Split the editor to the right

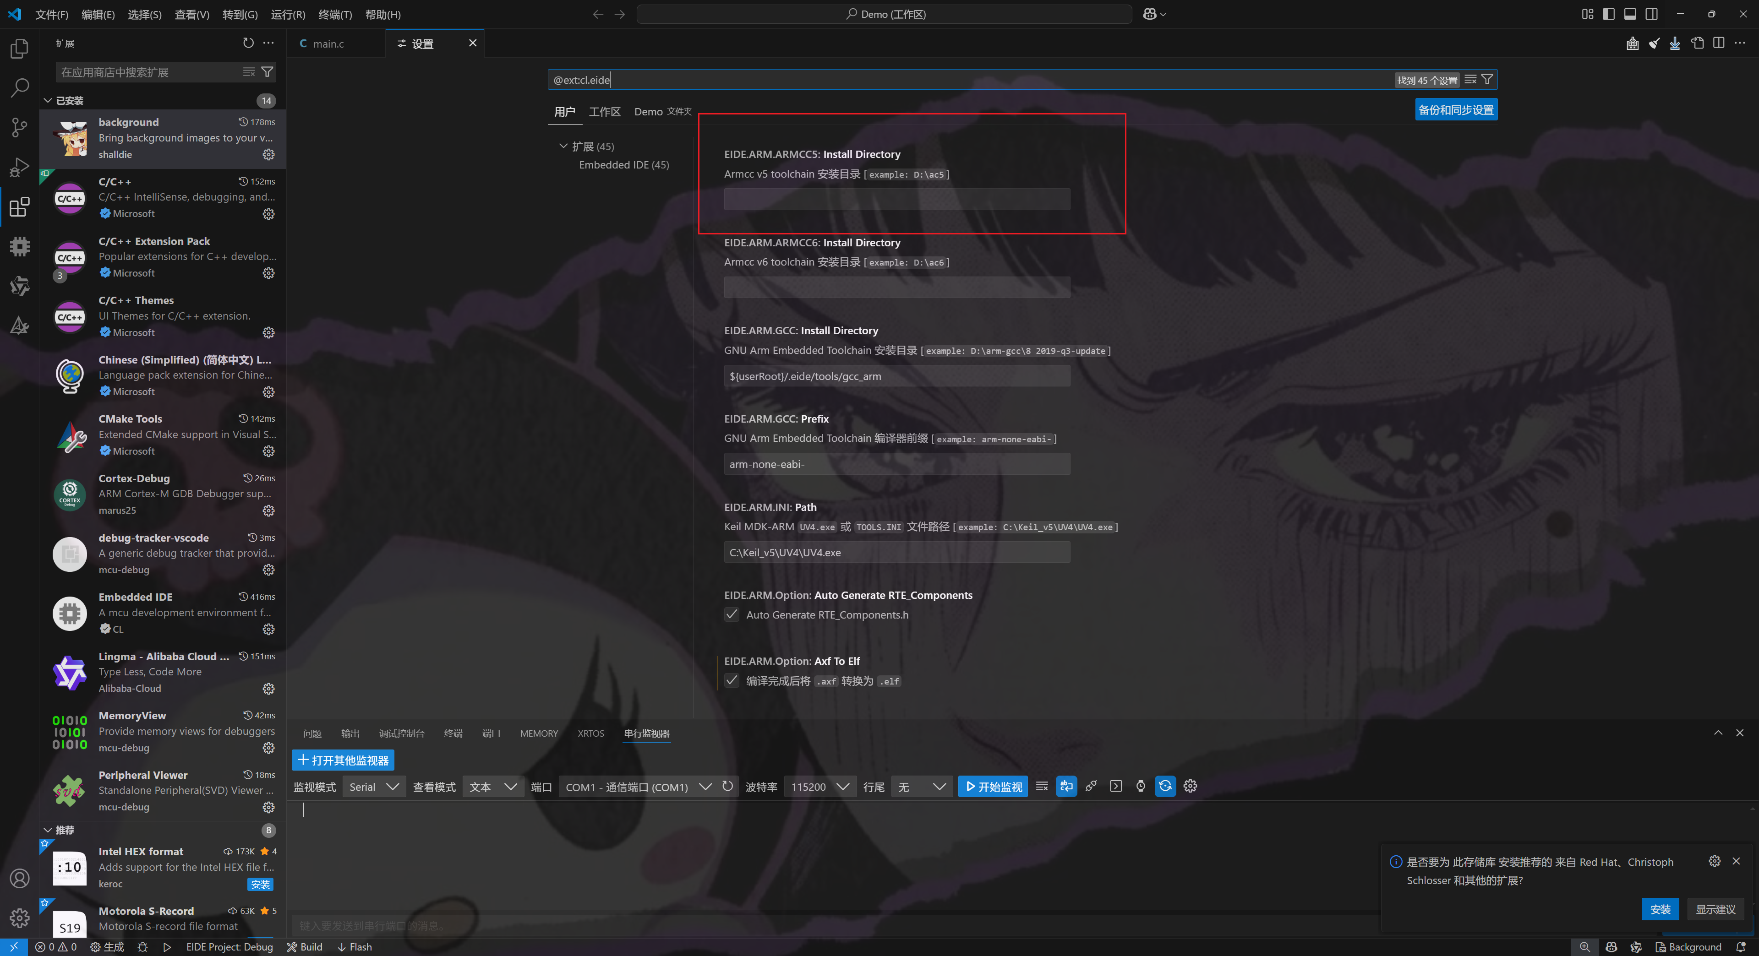point(1719,43)
